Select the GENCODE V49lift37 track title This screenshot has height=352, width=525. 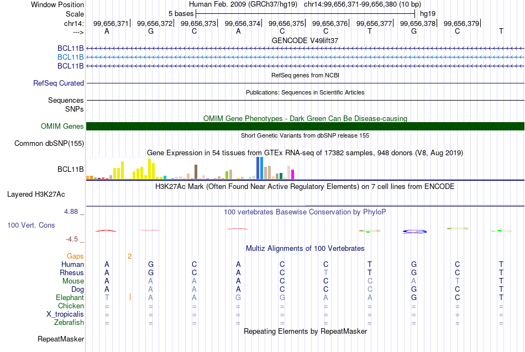click(x=305, y=40)
